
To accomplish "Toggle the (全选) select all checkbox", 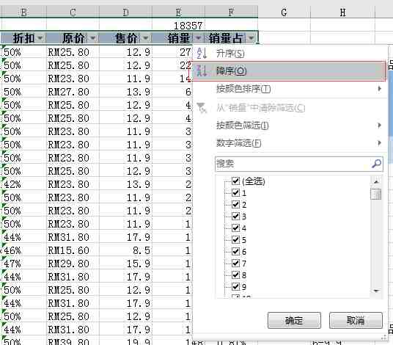I will point(235,181).
